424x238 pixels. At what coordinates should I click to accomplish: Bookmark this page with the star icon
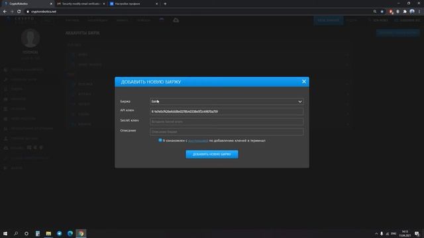382,12
